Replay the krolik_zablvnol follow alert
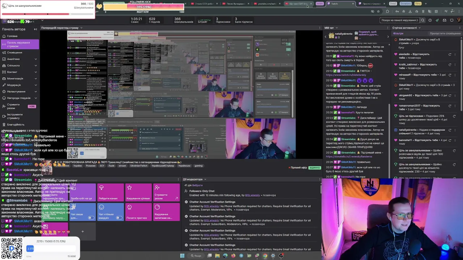The image size is (463, 260). click(450, 65)
